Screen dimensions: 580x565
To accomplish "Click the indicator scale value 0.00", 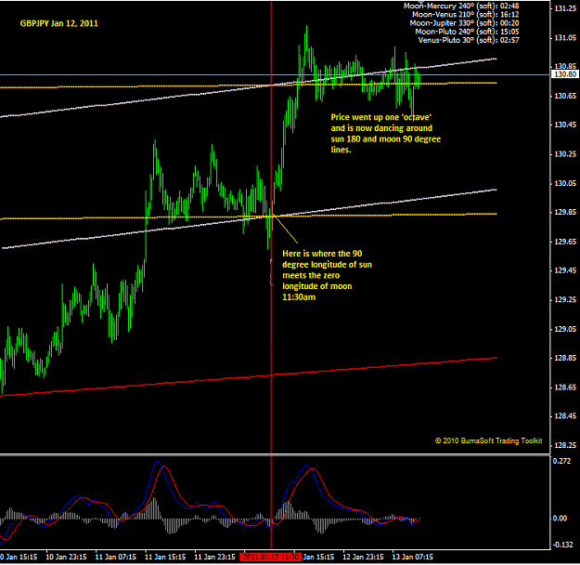I will click(x=560, y=519).
